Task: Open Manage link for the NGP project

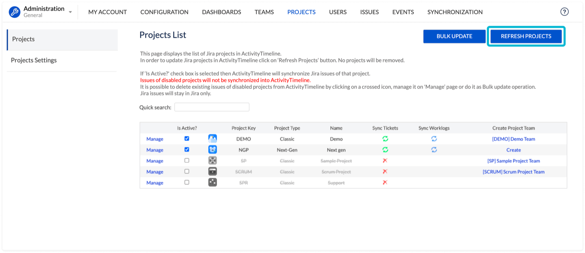Action: click(x=155, y=150)
